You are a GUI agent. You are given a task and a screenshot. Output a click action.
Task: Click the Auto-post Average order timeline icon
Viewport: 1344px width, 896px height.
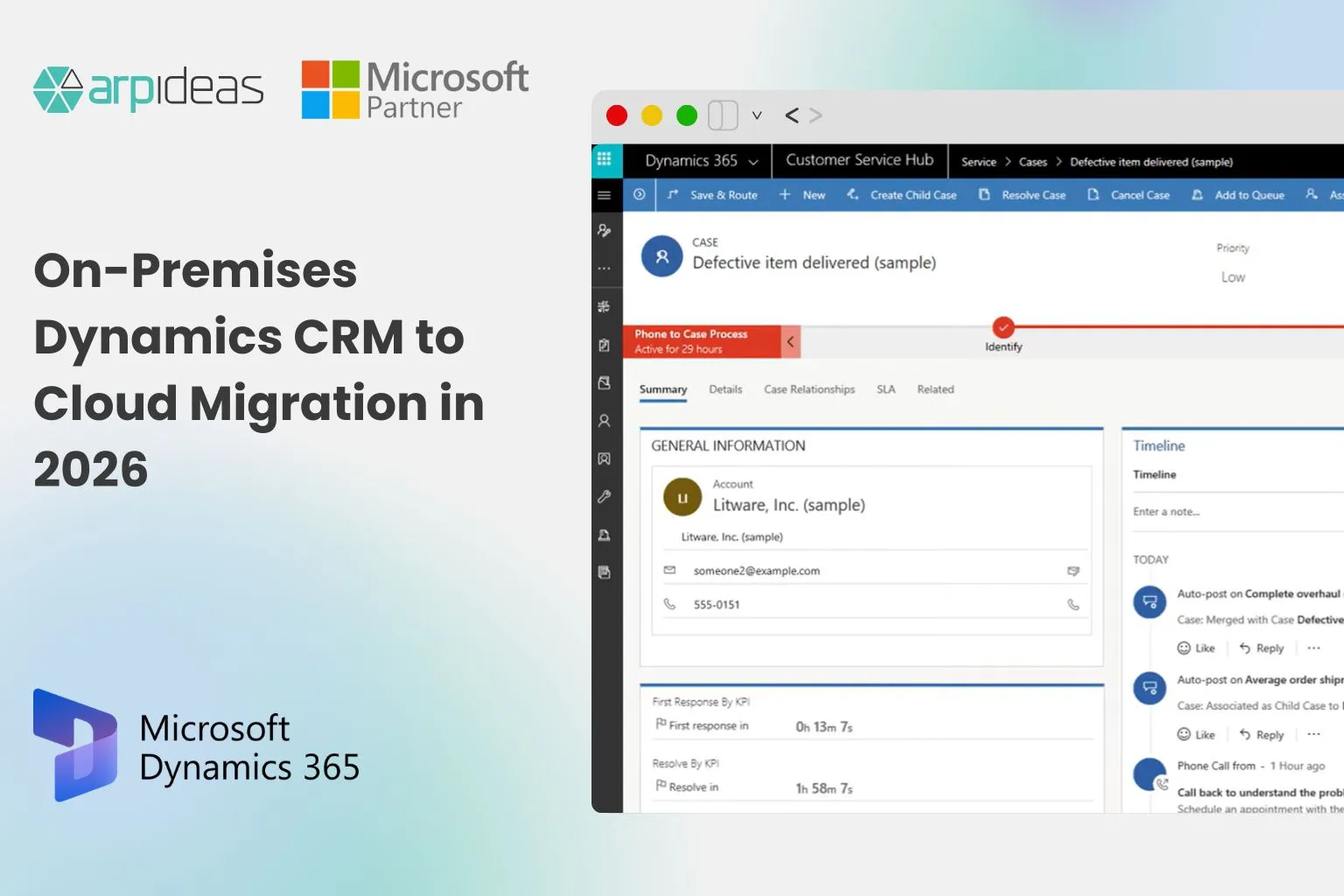pos(1150,688)
